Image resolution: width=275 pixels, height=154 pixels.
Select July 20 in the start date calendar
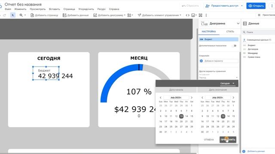181,121
